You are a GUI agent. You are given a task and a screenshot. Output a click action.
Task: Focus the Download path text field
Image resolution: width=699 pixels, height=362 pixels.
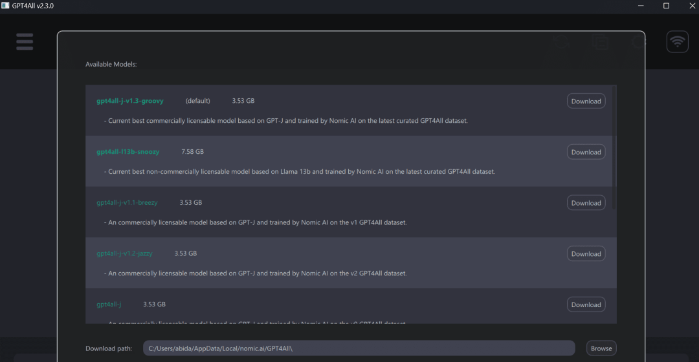point(359,348)
